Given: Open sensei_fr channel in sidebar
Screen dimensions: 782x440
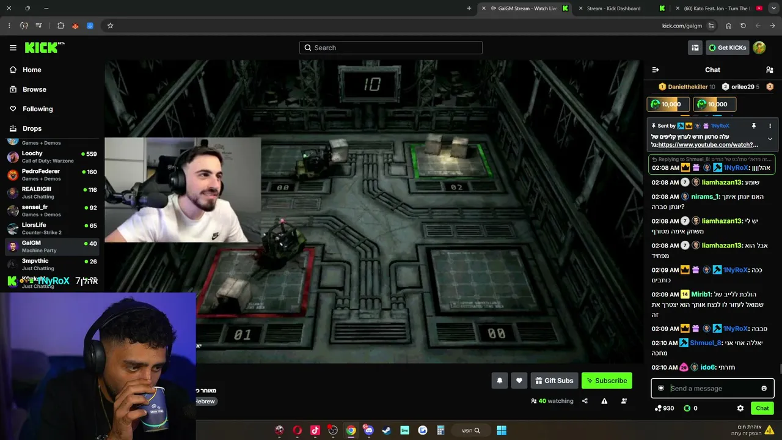Looking at the screenshot, I should pyautogui.click(x=52, y=211).
